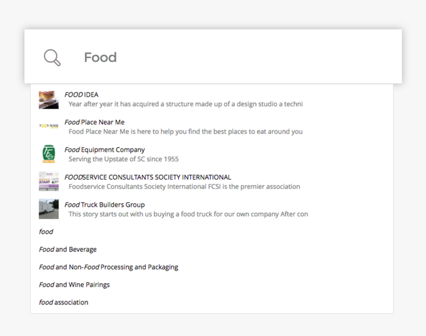The image size is (426, 336).
Task: Select the FOOD IDEA result title
Action: point(82,95)
